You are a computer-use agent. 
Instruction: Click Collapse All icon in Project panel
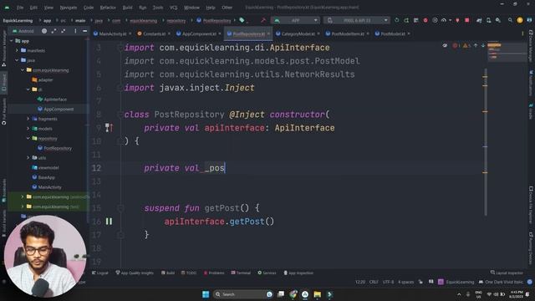(x=64, y=31)
